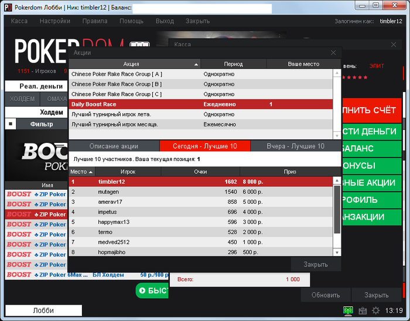Image resolution: width=410 pixels, height=321 pixels.
Task: Click the up arrow of promotions list scrollbar
Action: [x=337, y=73]
